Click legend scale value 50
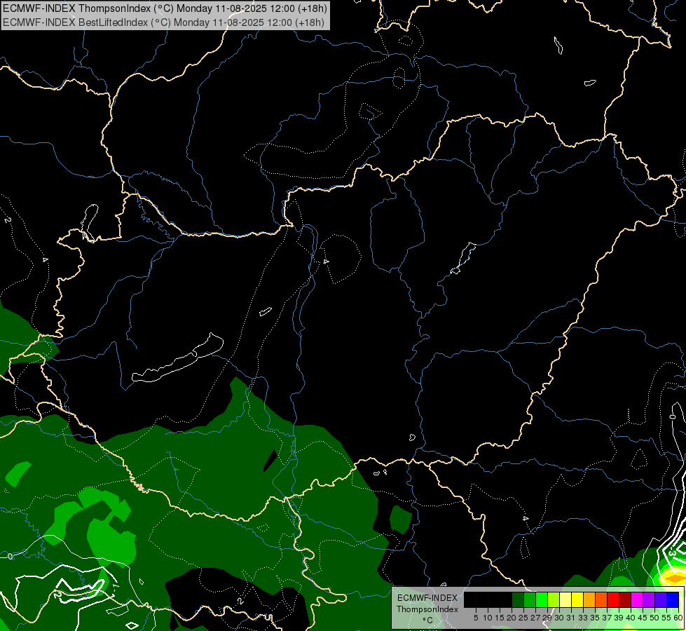This screenshot has height=631, width=686. (655, 618)
